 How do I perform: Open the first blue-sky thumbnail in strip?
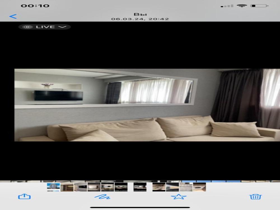click(53, 187)
